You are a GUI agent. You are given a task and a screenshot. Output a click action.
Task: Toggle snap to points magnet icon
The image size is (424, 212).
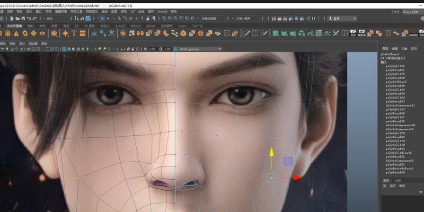[x=175, y=19]
